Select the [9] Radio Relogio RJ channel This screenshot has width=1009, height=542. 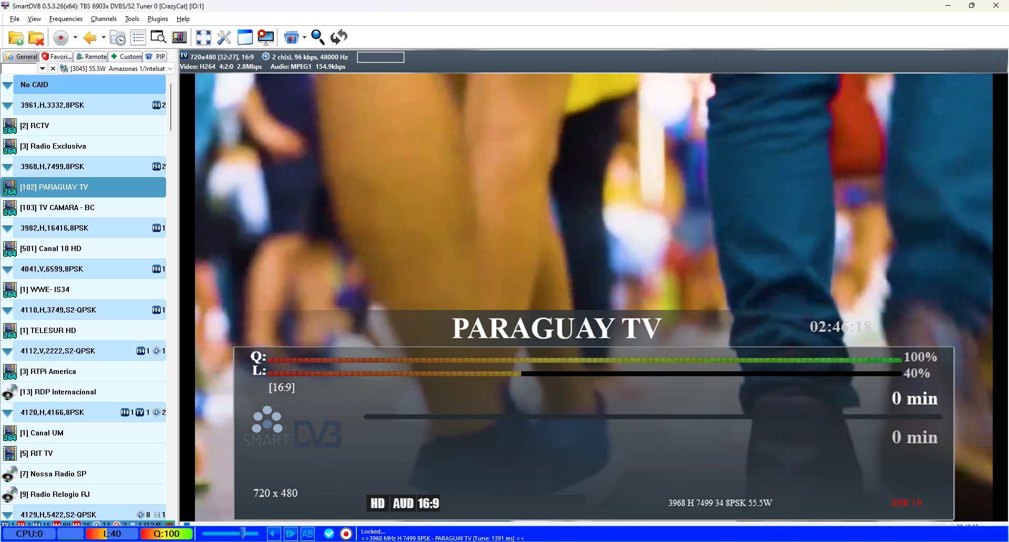[84, 495]
